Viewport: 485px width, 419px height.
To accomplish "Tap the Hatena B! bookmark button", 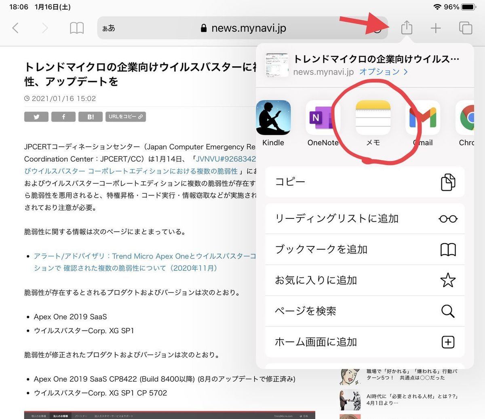I will click(x=91, y=117).
